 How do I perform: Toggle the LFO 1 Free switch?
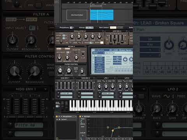click(x=114, y=81)
